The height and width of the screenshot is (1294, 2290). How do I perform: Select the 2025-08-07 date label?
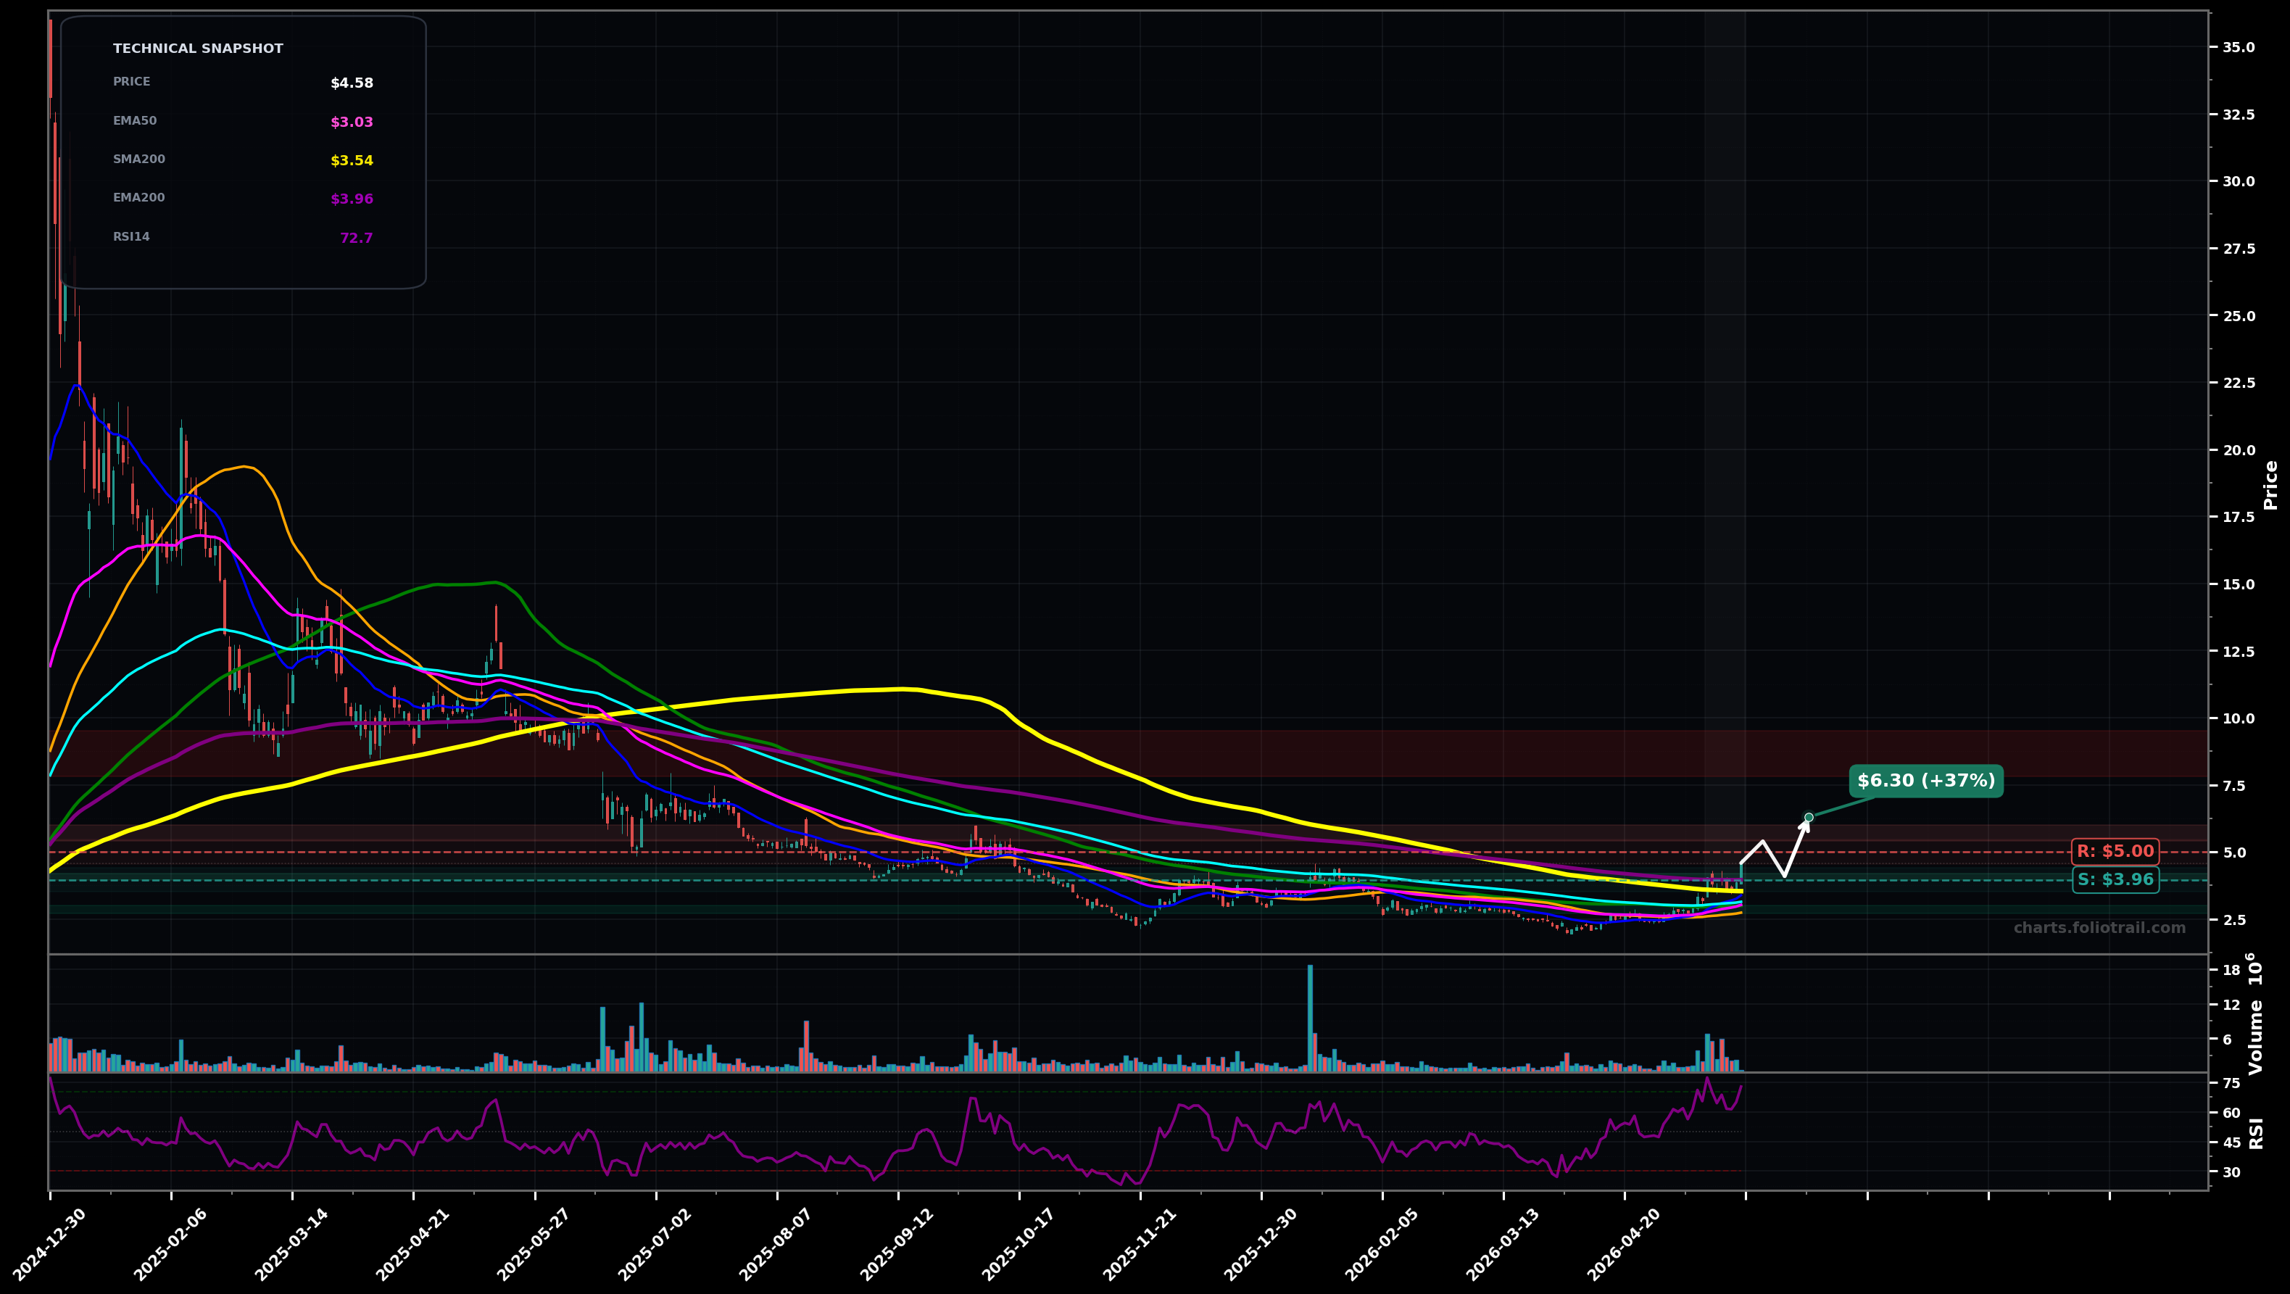pyautogui.click(x=776, y=1244)
